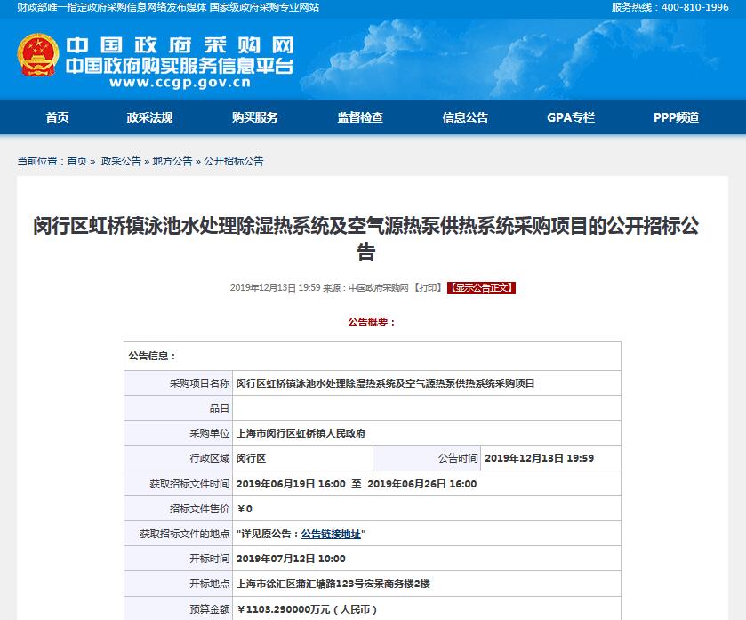
Task: Click the 首页 breadcrumb link
Action: [76, 161]
